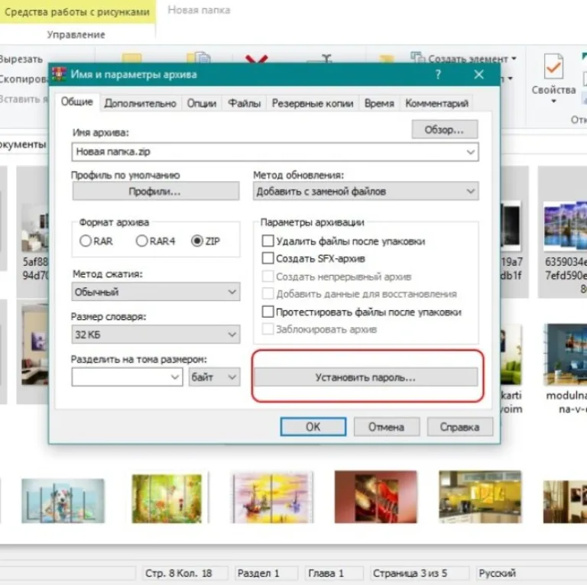This screenshot has height=585, width=587.
Task: Click the Справка button
Action: [459, 427]
